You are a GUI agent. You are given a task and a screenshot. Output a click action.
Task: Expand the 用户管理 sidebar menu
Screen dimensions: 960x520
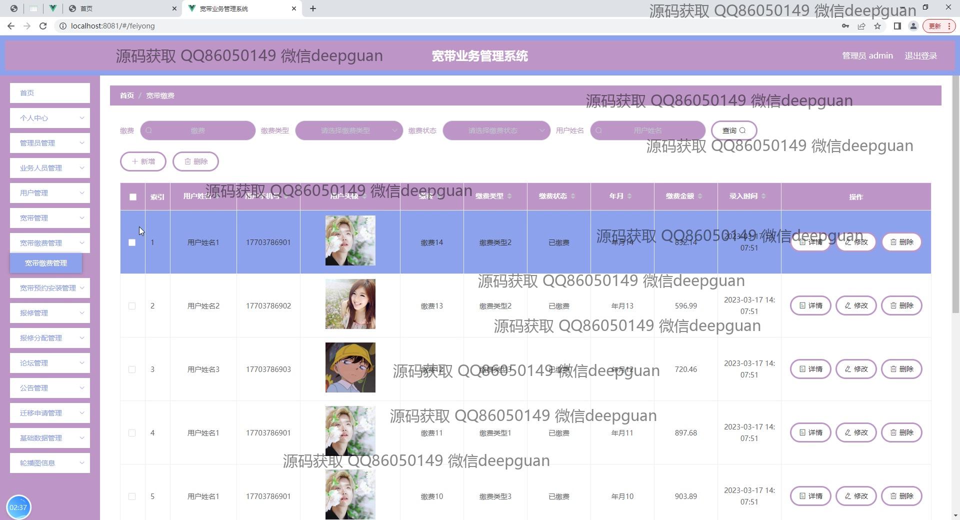(50, 193)
